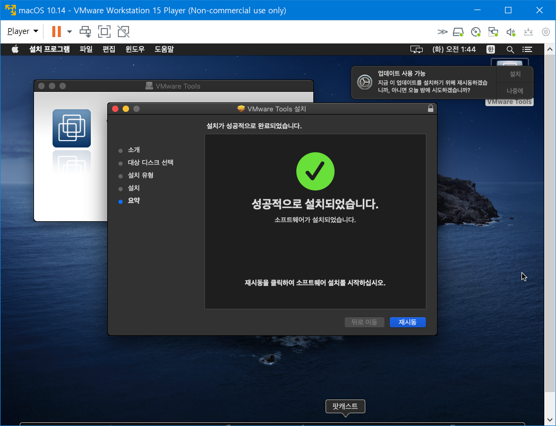Open Spotlight search icon
Image resolution: width=556 pixels, height=426 pixels.
[x=510, y=49]
